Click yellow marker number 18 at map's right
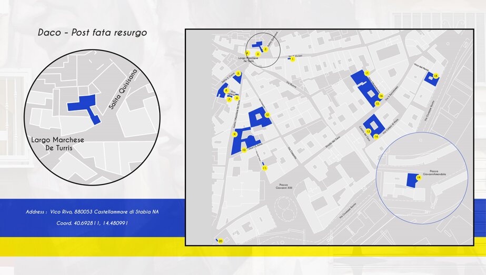This screenshot has height=275, width=486. click(436, 76)
